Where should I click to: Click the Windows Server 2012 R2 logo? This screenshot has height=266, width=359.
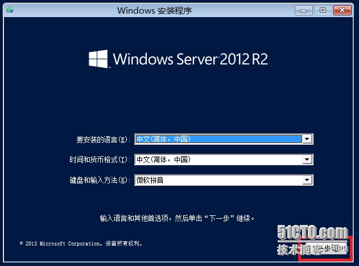(178, 59)
